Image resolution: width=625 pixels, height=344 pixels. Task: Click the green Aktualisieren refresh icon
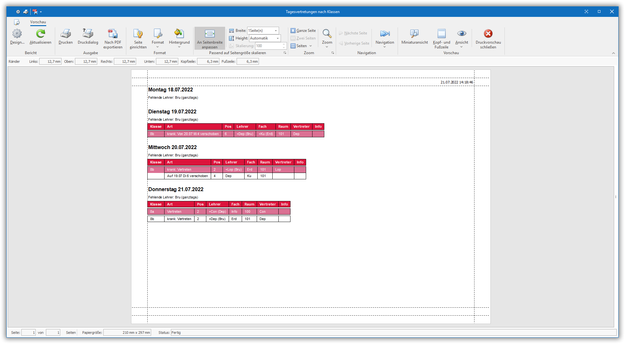(40, 34)
